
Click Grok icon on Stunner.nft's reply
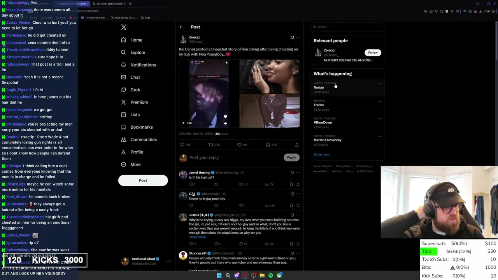pos(292,253)
